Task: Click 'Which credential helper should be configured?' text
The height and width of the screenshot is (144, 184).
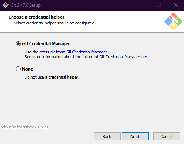Action: pos(55,23)
